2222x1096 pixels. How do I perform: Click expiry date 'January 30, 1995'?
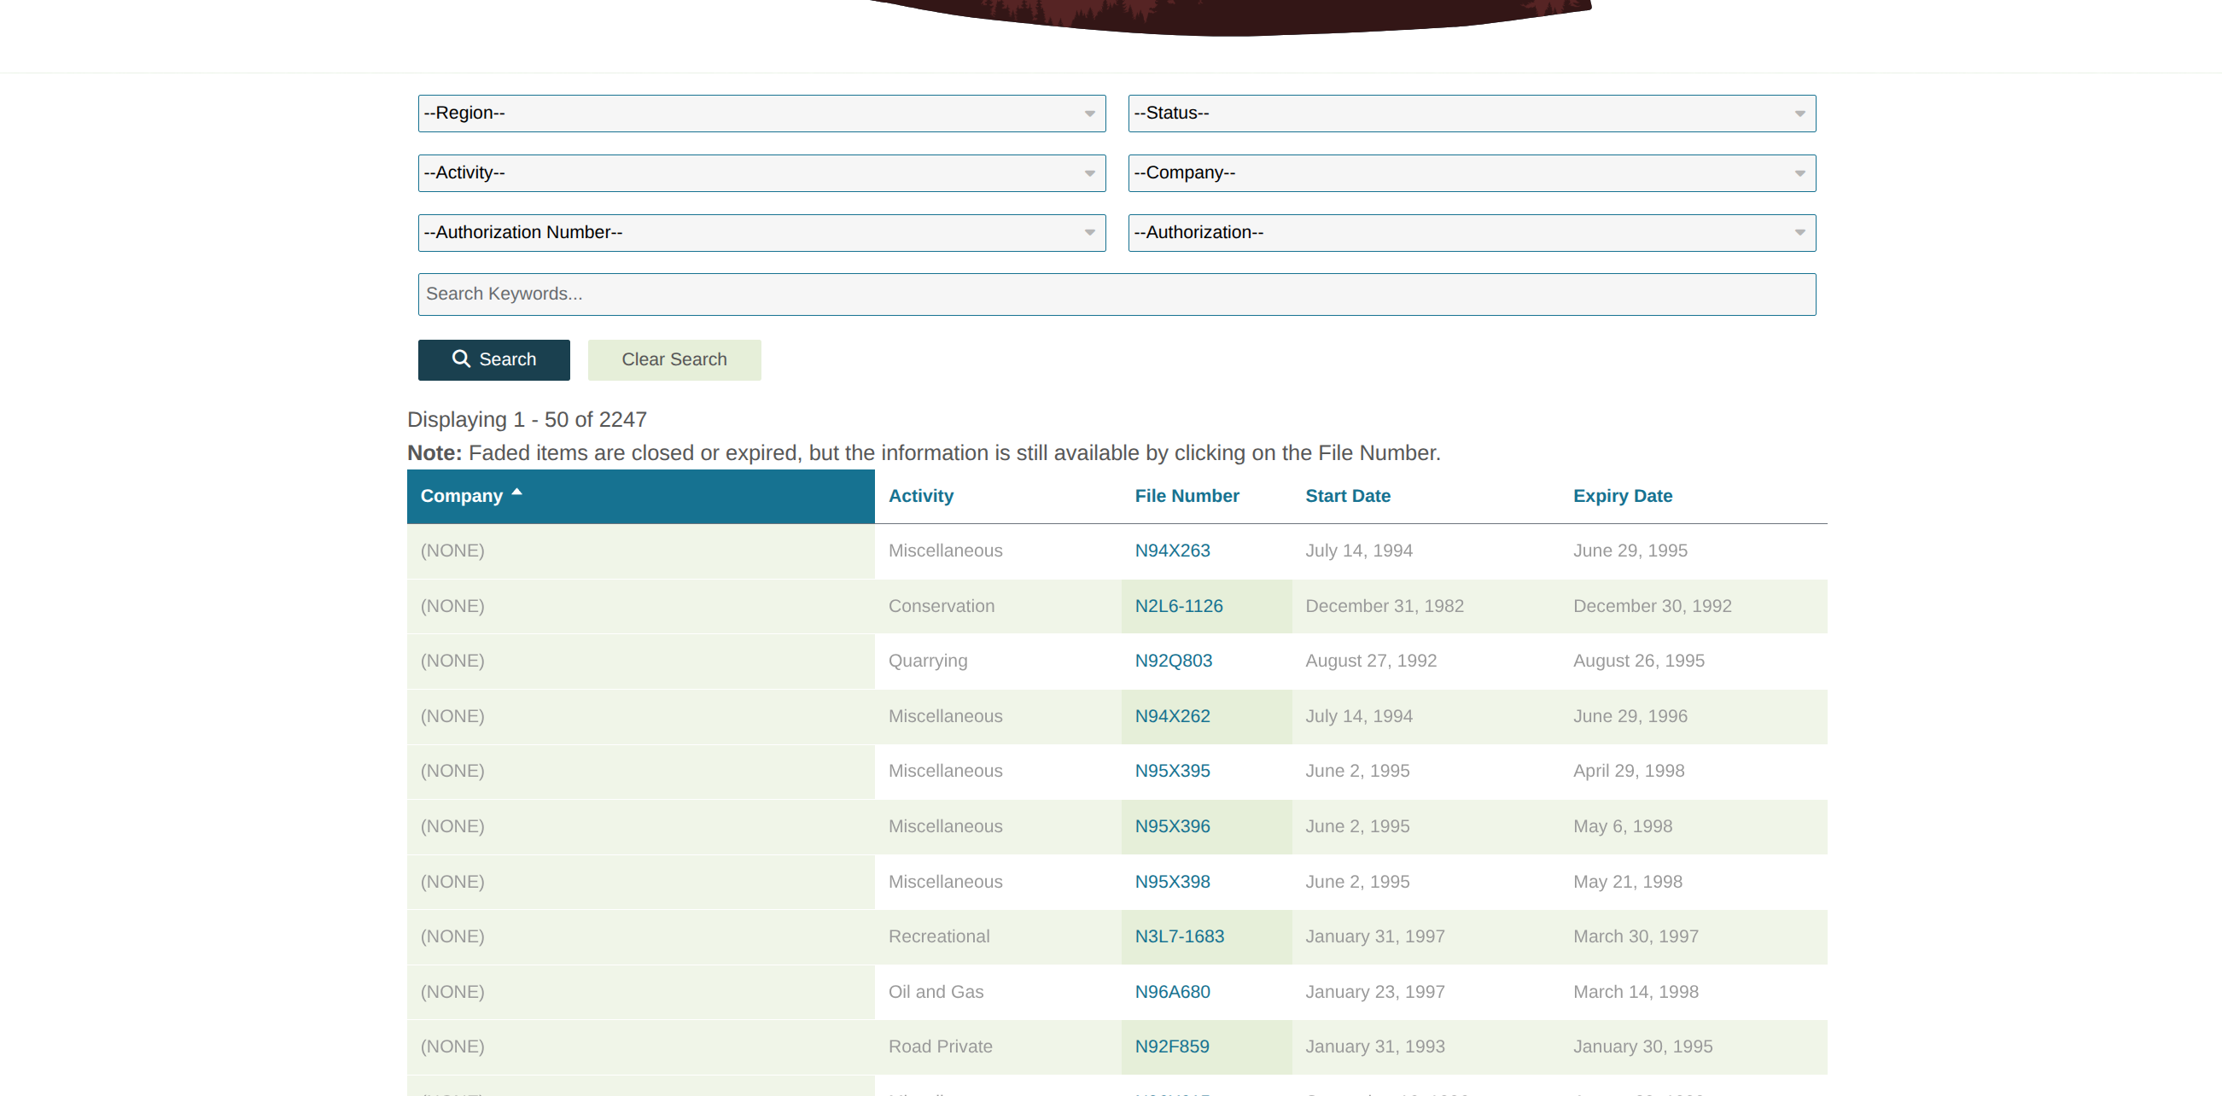point(1642,1046)
